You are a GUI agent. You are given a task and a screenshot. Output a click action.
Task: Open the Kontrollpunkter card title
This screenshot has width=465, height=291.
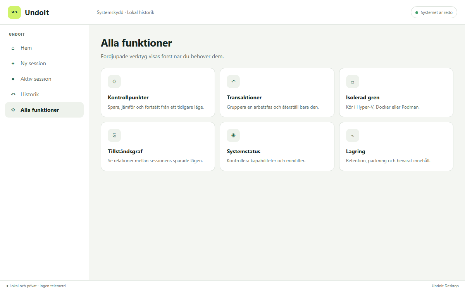[128, 98]
